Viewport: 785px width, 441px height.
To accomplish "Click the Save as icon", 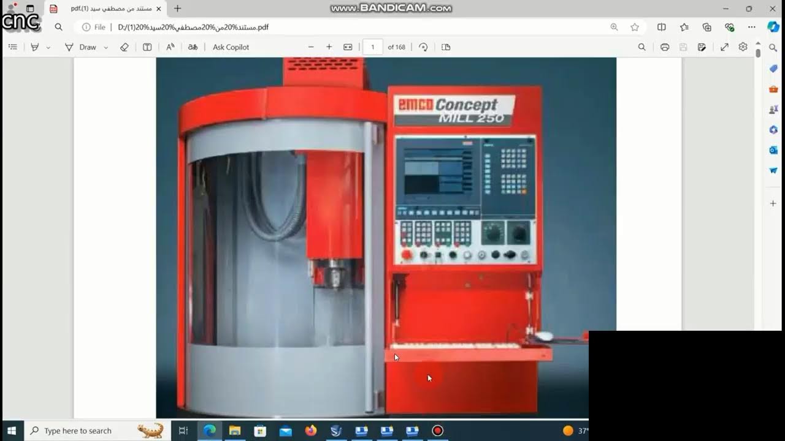I will (x=702, y=47).
